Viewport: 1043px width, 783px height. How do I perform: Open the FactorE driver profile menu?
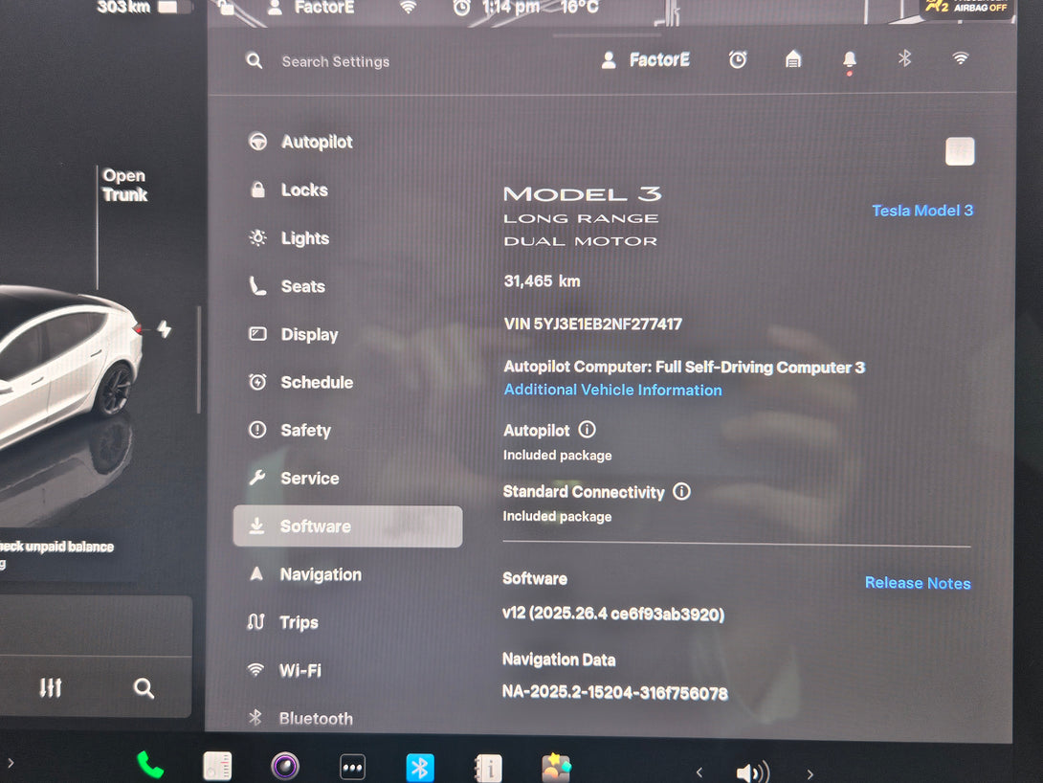click(646, 60)
